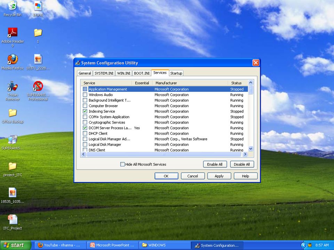Click System Configuration taskbar button
This screenshot has height=250, width=334.
[x=217, y=245]
